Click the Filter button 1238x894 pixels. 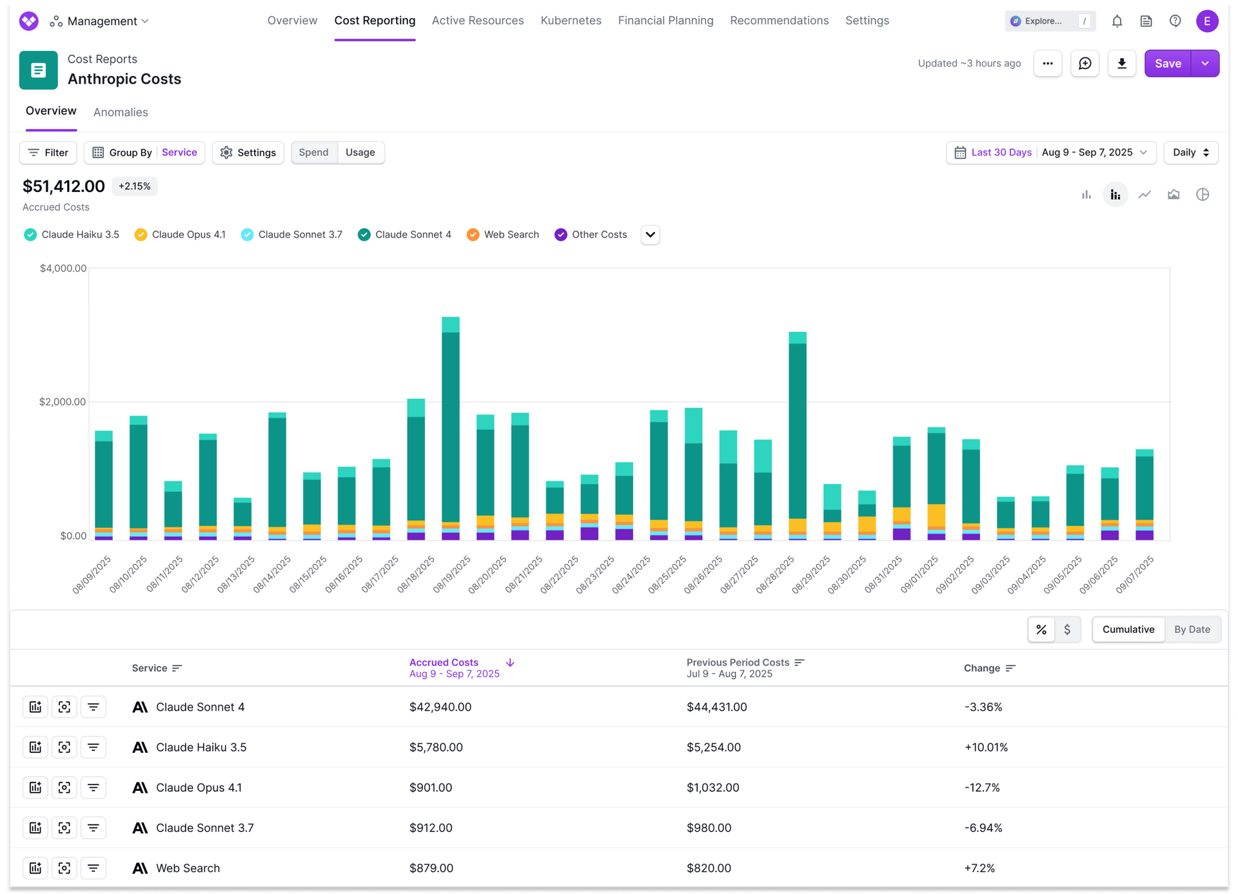click(x=48, y=153)
